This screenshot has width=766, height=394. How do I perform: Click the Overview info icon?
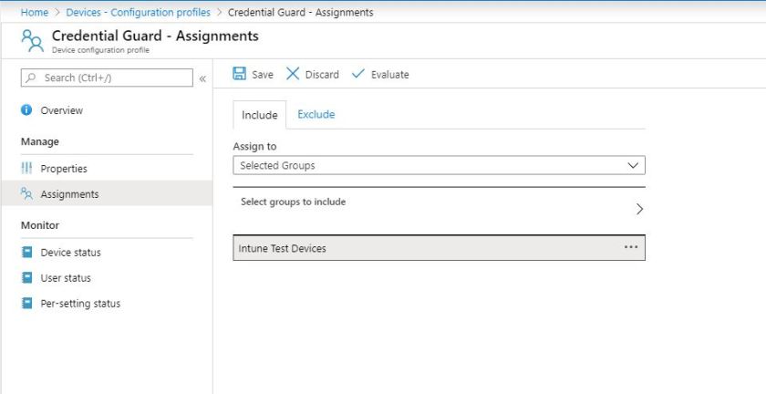pyautogui.click(x=26, y=110)
